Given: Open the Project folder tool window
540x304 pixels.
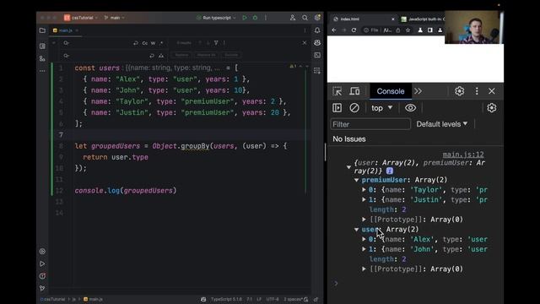Looking at the screenshot, I should click(42, 30).
